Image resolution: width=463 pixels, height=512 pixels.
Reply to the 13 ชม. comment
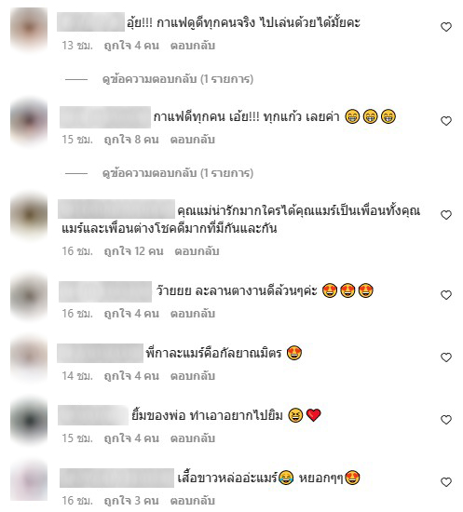pyautogui.click(x=193, y=46)
